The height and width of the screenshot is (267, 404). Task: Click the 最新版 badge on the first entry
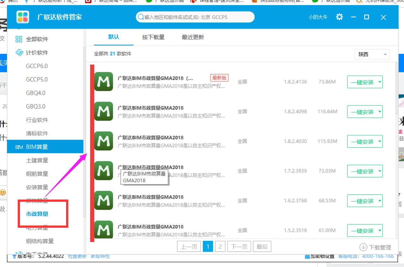point(219,78)
